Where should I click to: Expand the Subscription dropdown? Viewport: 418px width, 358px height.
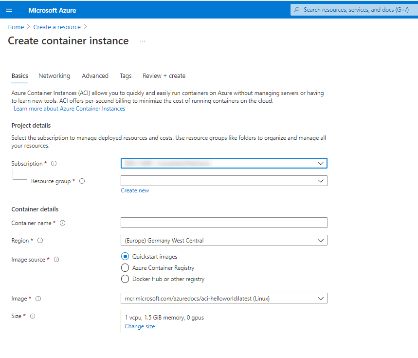click(x=224, y=164)
